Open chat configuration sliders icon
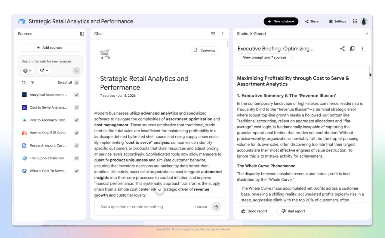Image resolution: width=385 pixels, height=238 pixels. (213, 34)
